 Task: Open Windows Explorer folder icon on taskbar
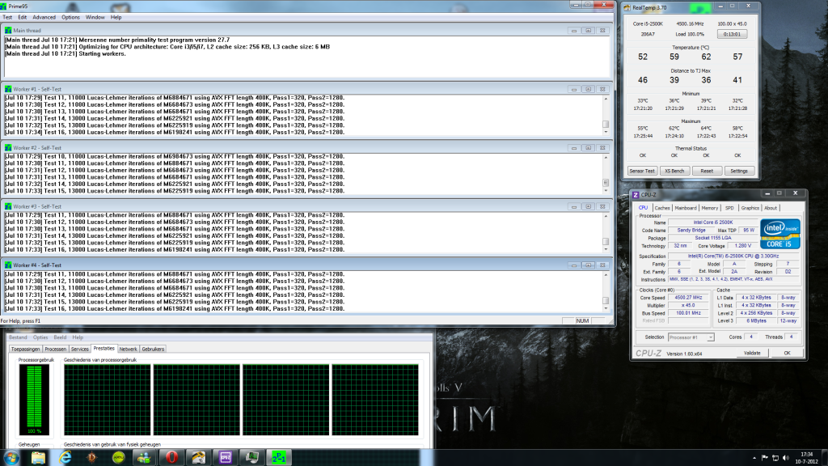pyautogui.click(x=38, y=458)
